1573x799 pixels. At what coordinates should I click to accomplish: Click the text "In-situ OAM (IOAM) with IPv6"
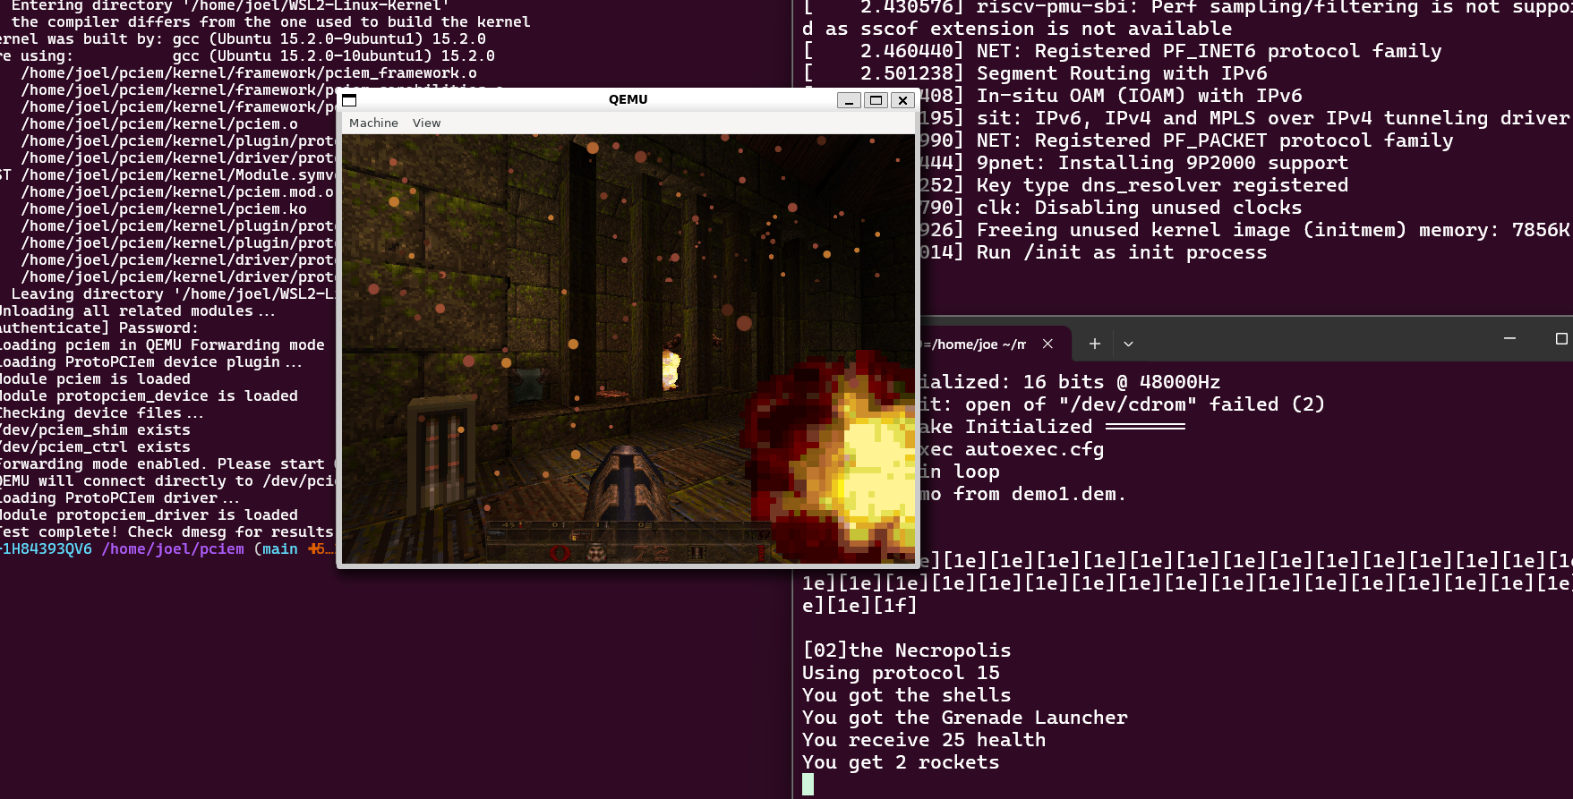(x=1140, y=96)
